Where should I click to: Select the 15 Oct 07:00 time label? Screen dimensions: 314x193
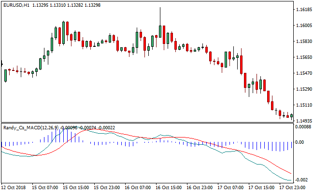pyautogui.click(x=45, y=187)
